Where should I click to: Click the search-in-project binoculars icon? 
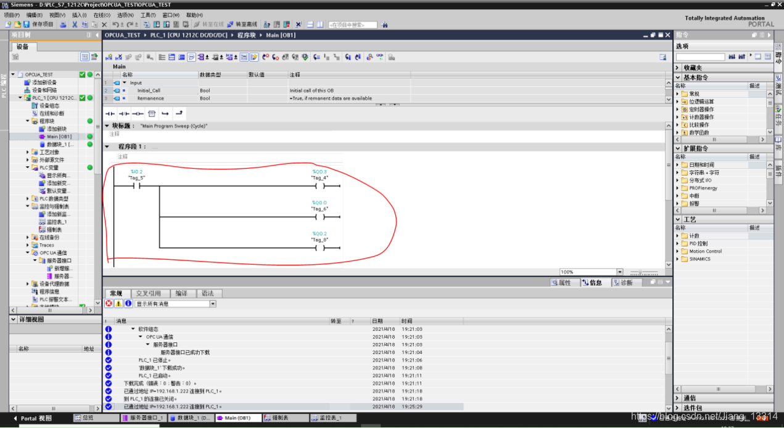click(x=384, y=25)
